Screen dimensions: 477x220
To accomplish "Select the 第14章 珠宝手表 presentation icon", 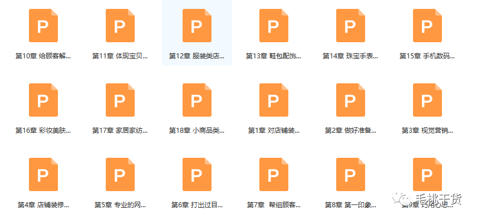I will [x=351, y=26].
